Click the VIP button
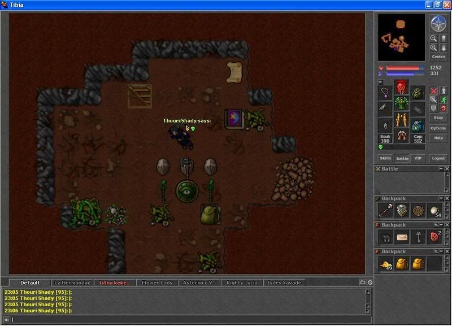 click(418, 158)
